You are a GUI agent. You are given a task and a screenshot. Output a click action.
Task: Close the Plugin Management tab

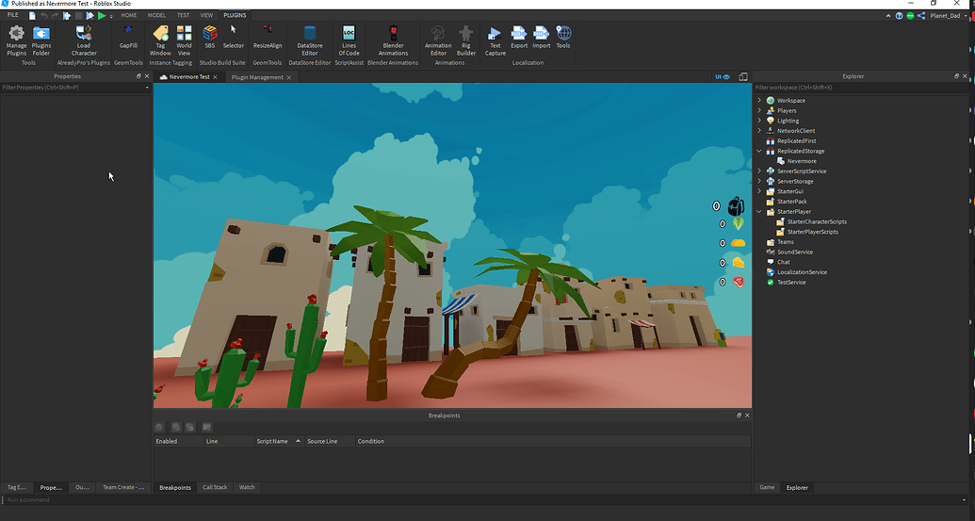click(288, 77)
